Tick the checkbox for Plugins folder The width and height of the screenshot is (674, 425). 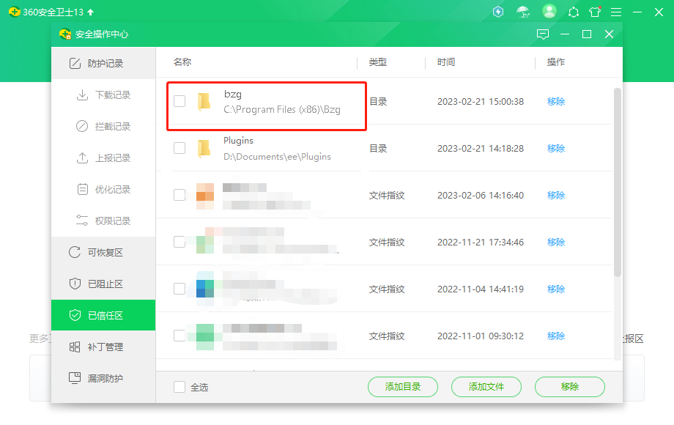pyautogui.click(x=179, y=148)
